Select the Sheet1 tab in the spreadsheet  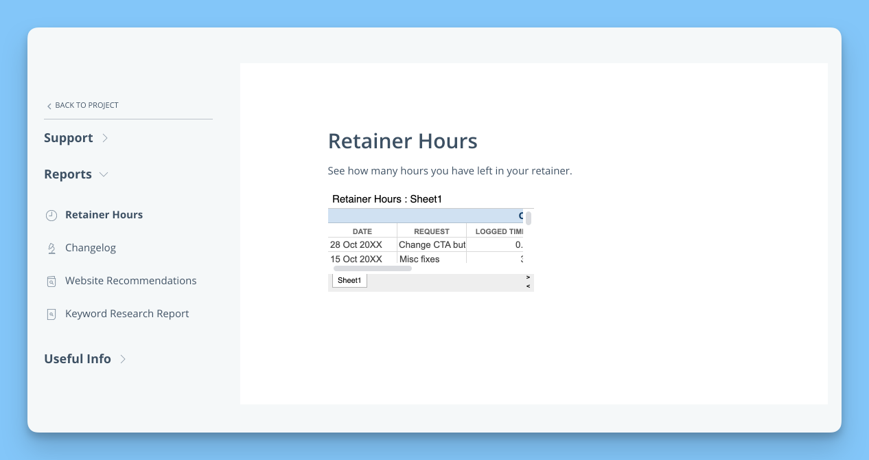(349, 281)
